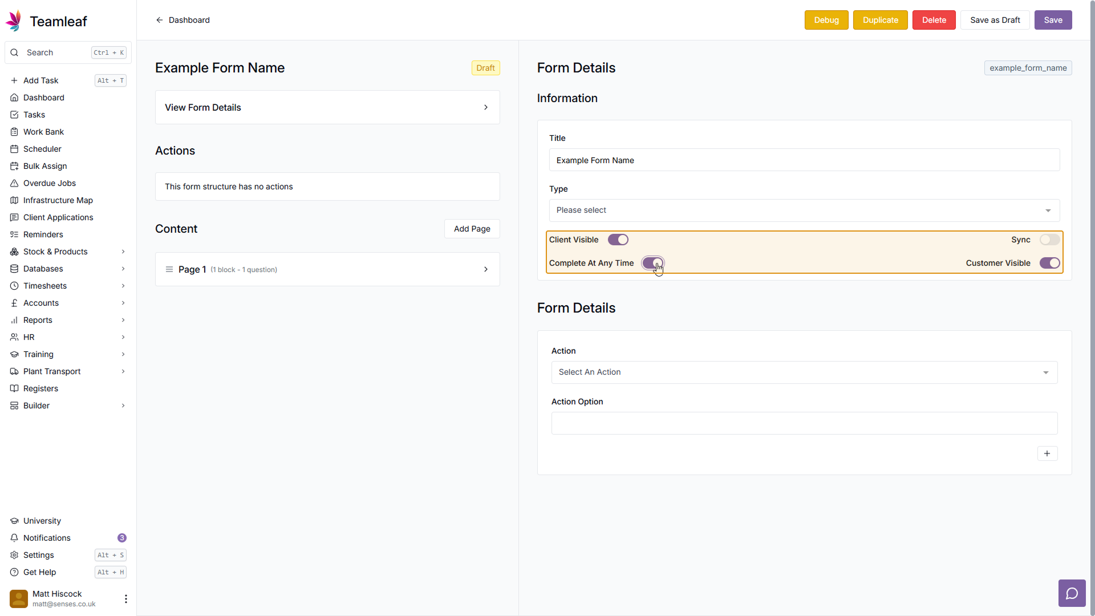Click the University graduation cap icon
The height and width of the screenshot is (616, 1095).
(14, 521)
